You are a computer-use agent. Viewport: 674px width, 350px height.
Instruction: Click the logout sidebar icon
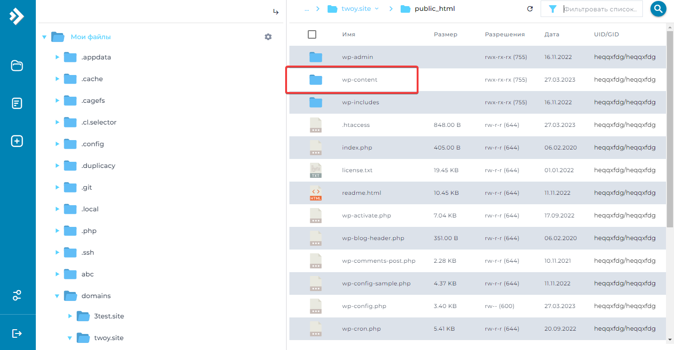[17, 333]
